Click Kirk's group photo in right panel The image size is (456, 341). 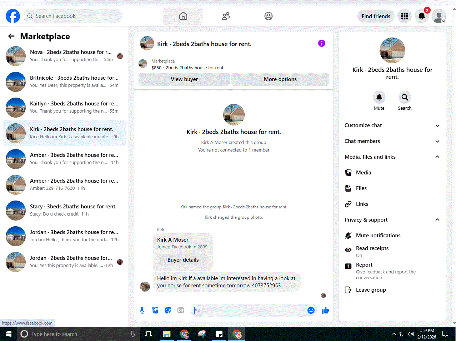tap(392, 50)
